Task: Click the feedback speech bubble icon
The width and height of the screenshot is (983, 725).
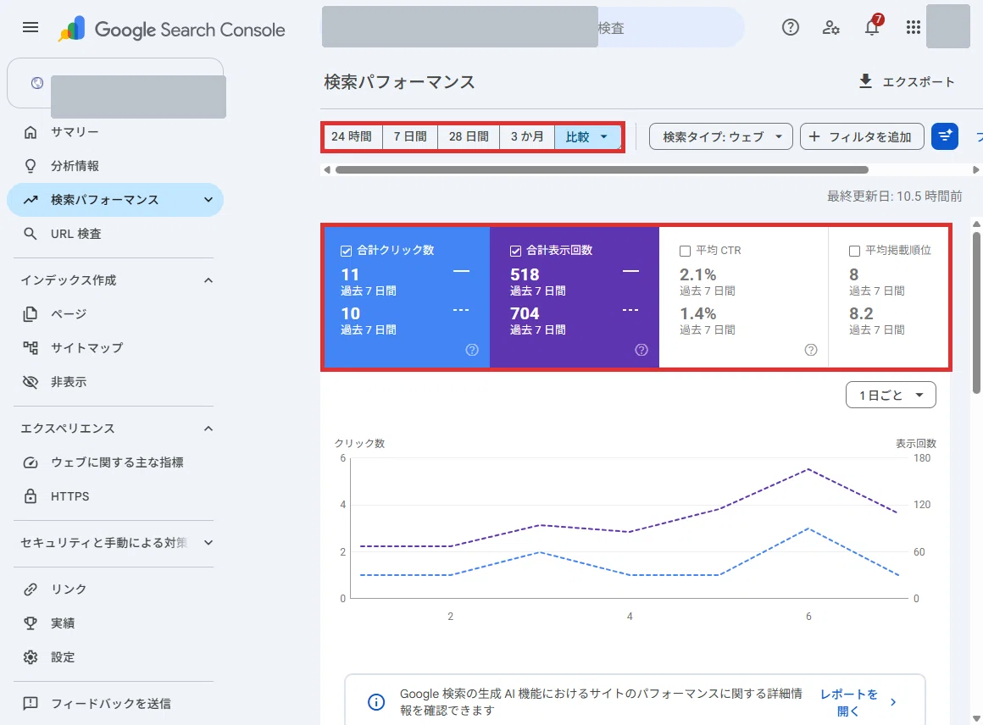Action: 31,703
